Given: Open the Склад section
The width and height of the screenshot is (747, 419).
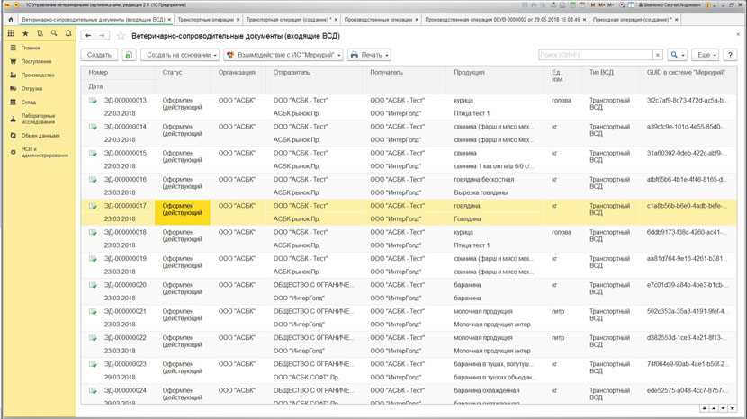Looking at the screenshot, I should 28,102.
